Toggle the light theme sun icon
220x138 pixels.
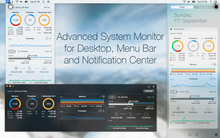[153, 86]
